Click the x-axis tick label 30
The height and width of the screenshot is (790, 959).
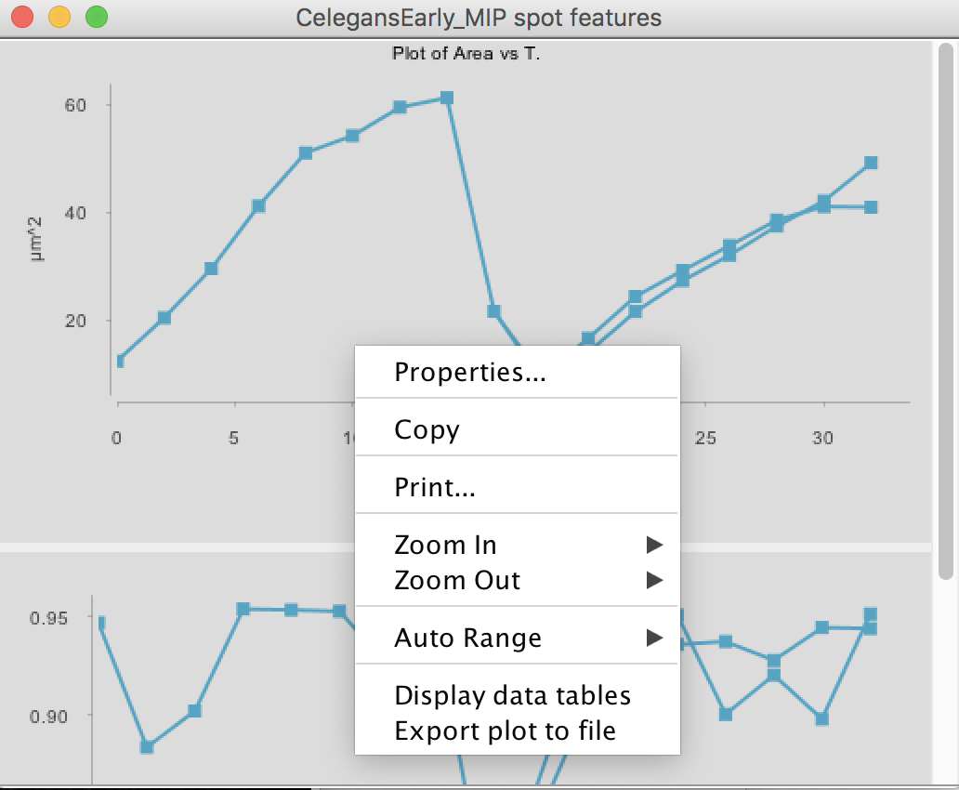click(822, 438)
